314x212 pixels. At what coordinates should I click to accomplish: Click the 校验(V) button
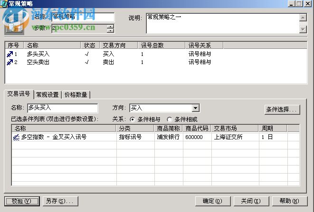click(22, 201)
